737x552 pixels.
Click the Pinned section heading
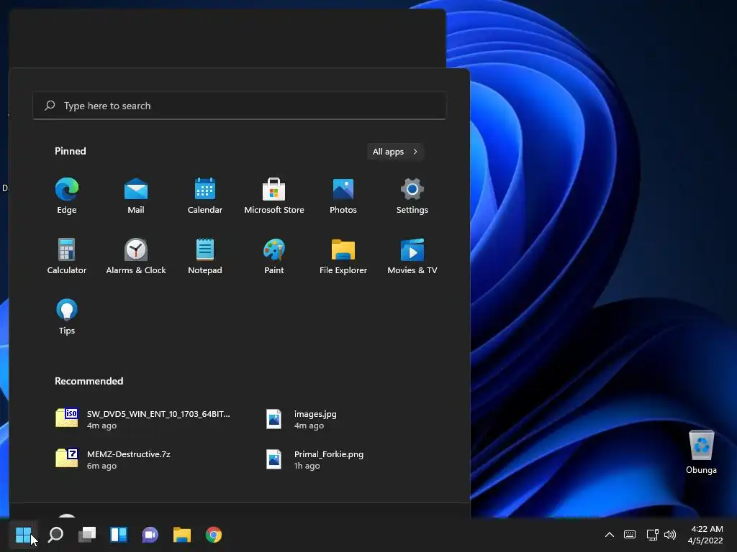point(70,151)
